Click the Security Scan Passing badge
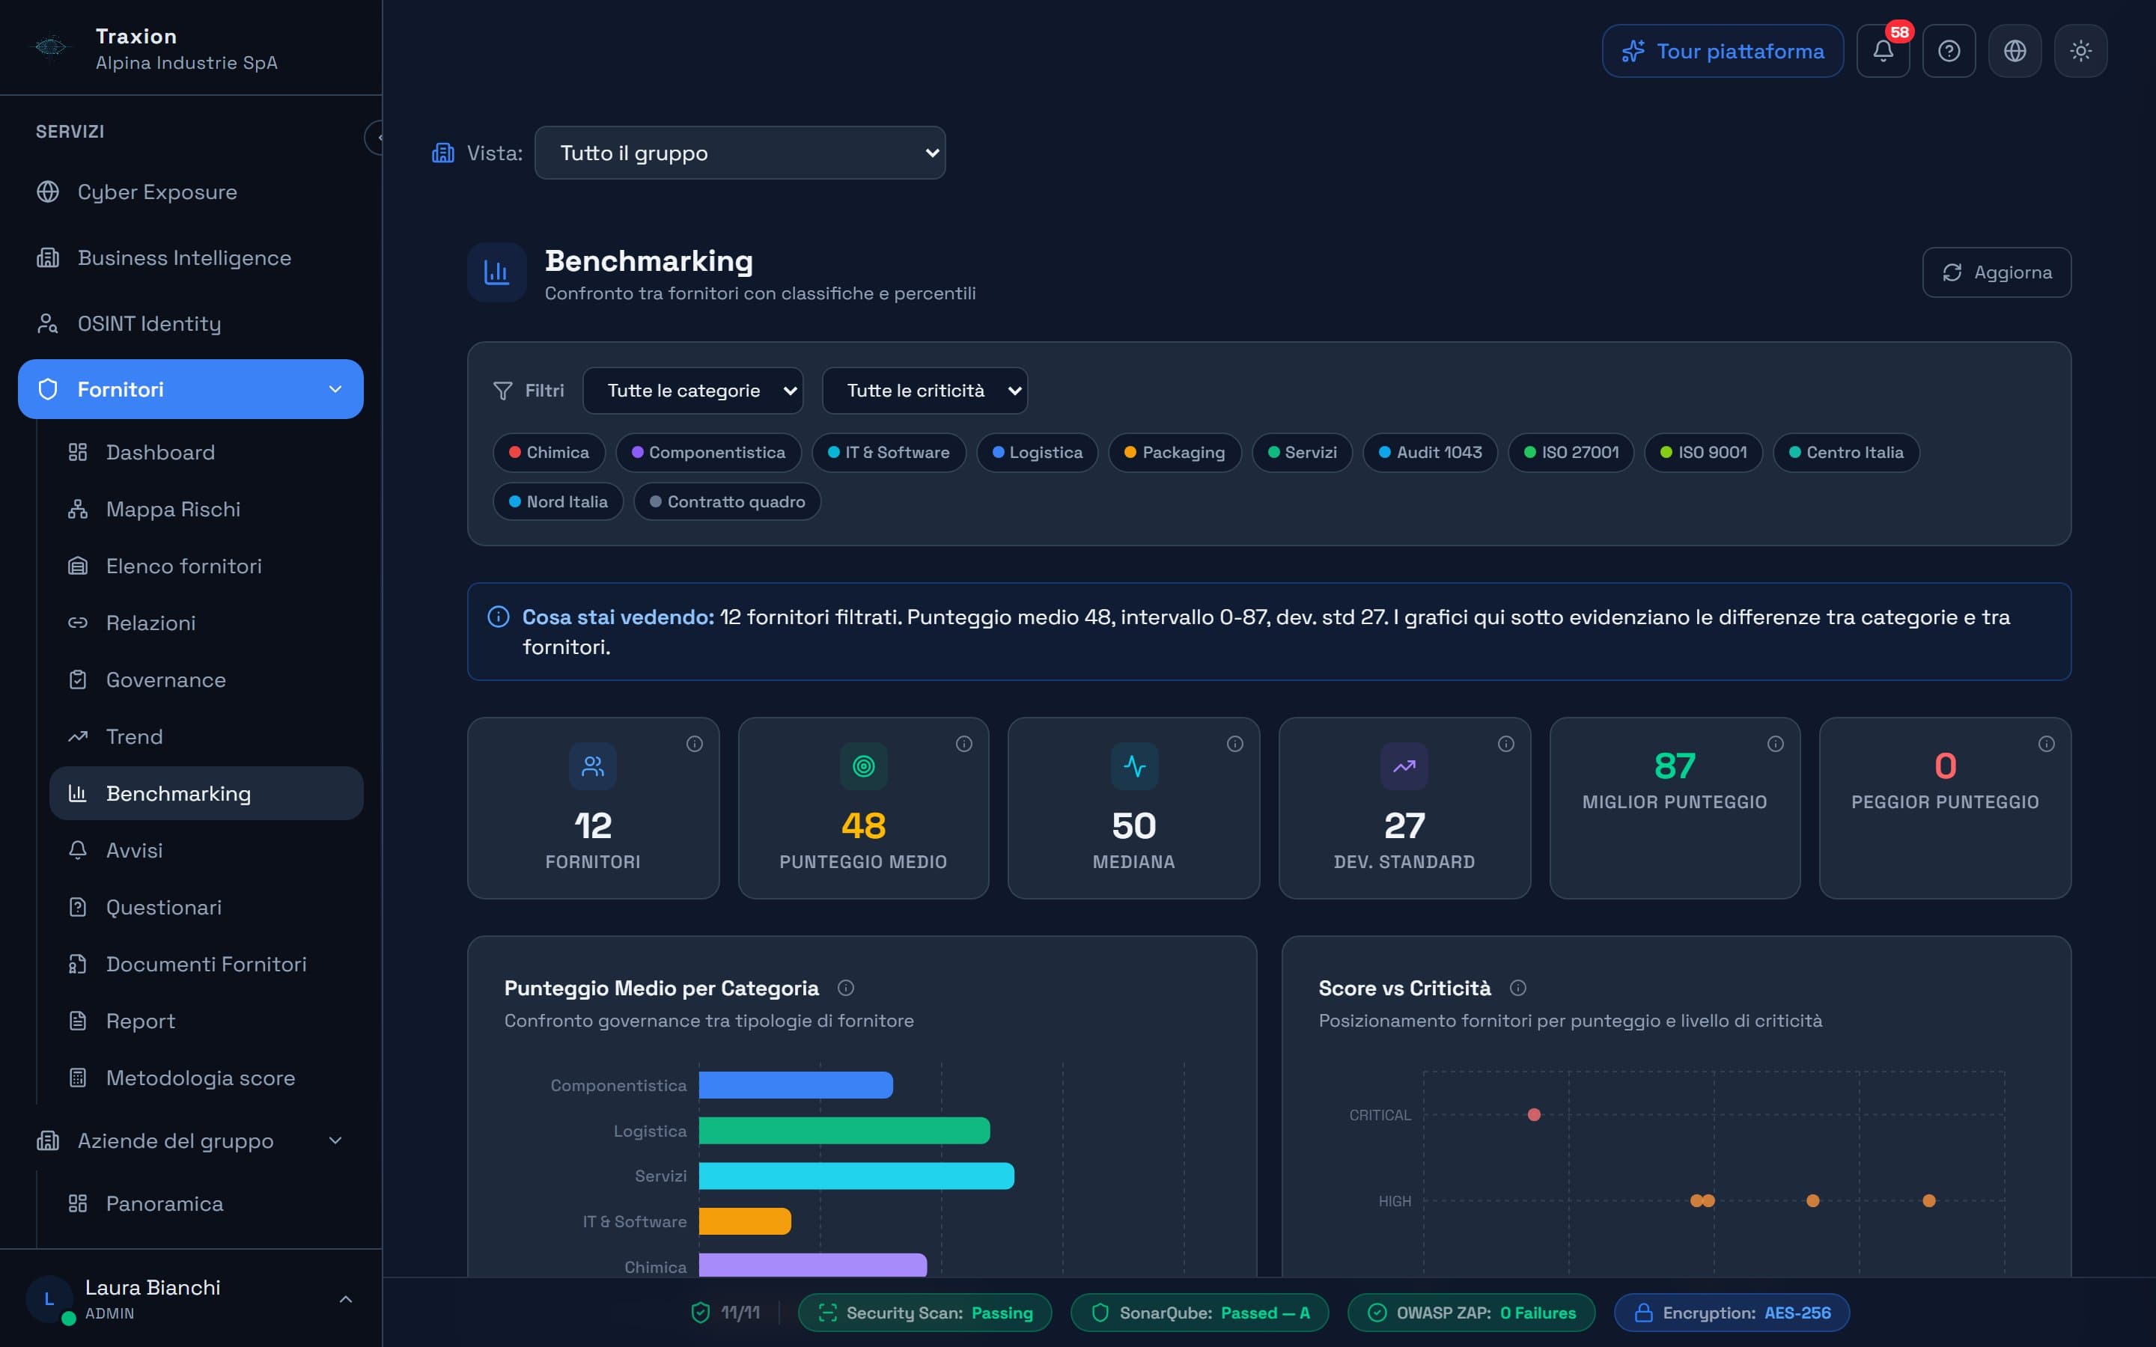Viewport: 2156px width, 1347px height. [x=925, y=1313]
